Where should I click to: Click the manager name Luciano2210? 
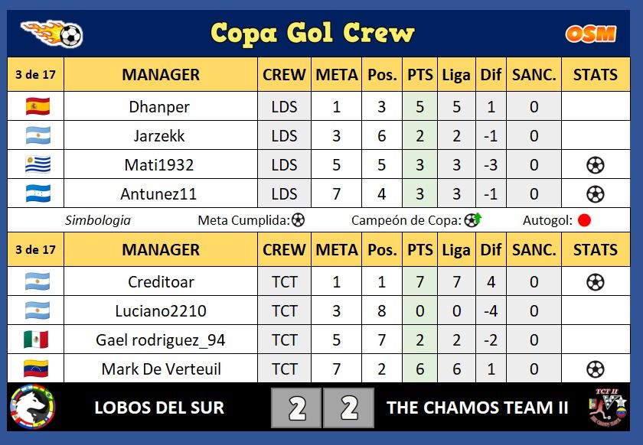pyautogui.click(x=161, y=311)
